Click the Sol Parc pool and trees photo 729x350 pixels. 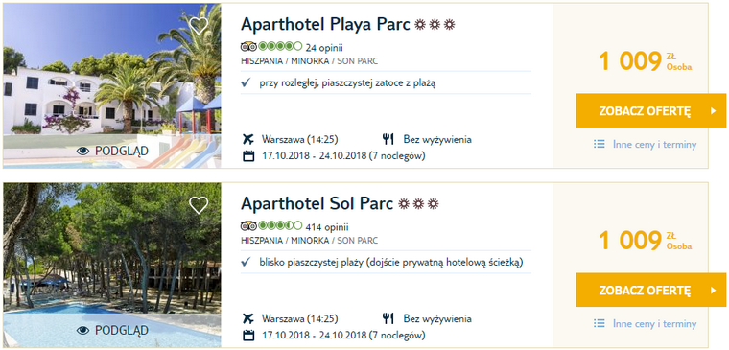point(112,265)
